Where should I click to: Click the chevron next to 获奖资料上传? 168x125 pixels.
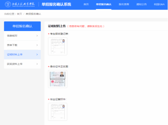pos(37,64)
